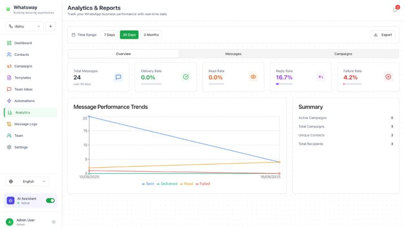Select the 7 Days time range
Image resolution: width=405 pixels, height=228 pixels.
[x=109, y=35]
